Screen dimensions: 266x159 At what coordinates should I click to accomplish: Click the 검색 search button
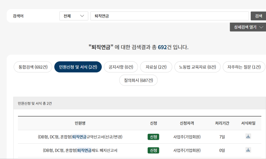pos(259,16)
